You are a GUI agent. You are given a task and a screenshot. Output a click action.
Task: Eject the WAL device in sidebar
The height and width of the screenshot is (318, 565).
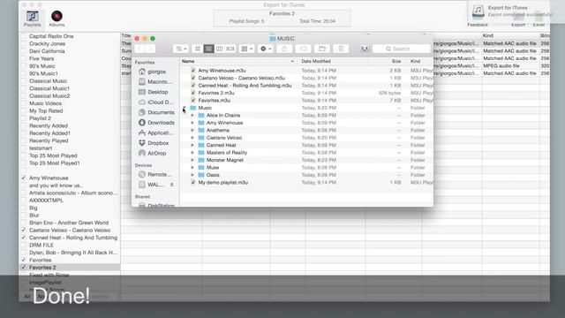[172, 185]
